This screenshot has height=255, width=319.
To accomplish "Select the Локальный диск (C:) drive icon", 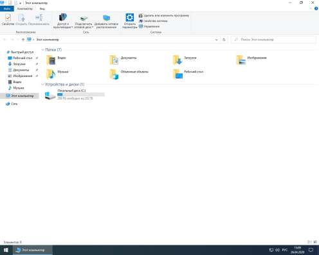I will 50,95.
